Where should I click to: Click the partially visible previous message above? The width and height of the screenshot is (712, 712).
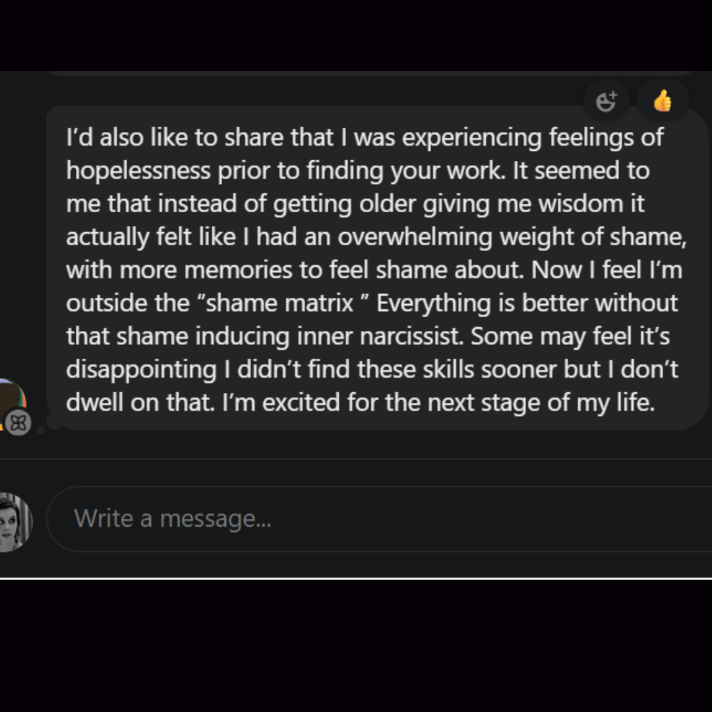[369, 73]
